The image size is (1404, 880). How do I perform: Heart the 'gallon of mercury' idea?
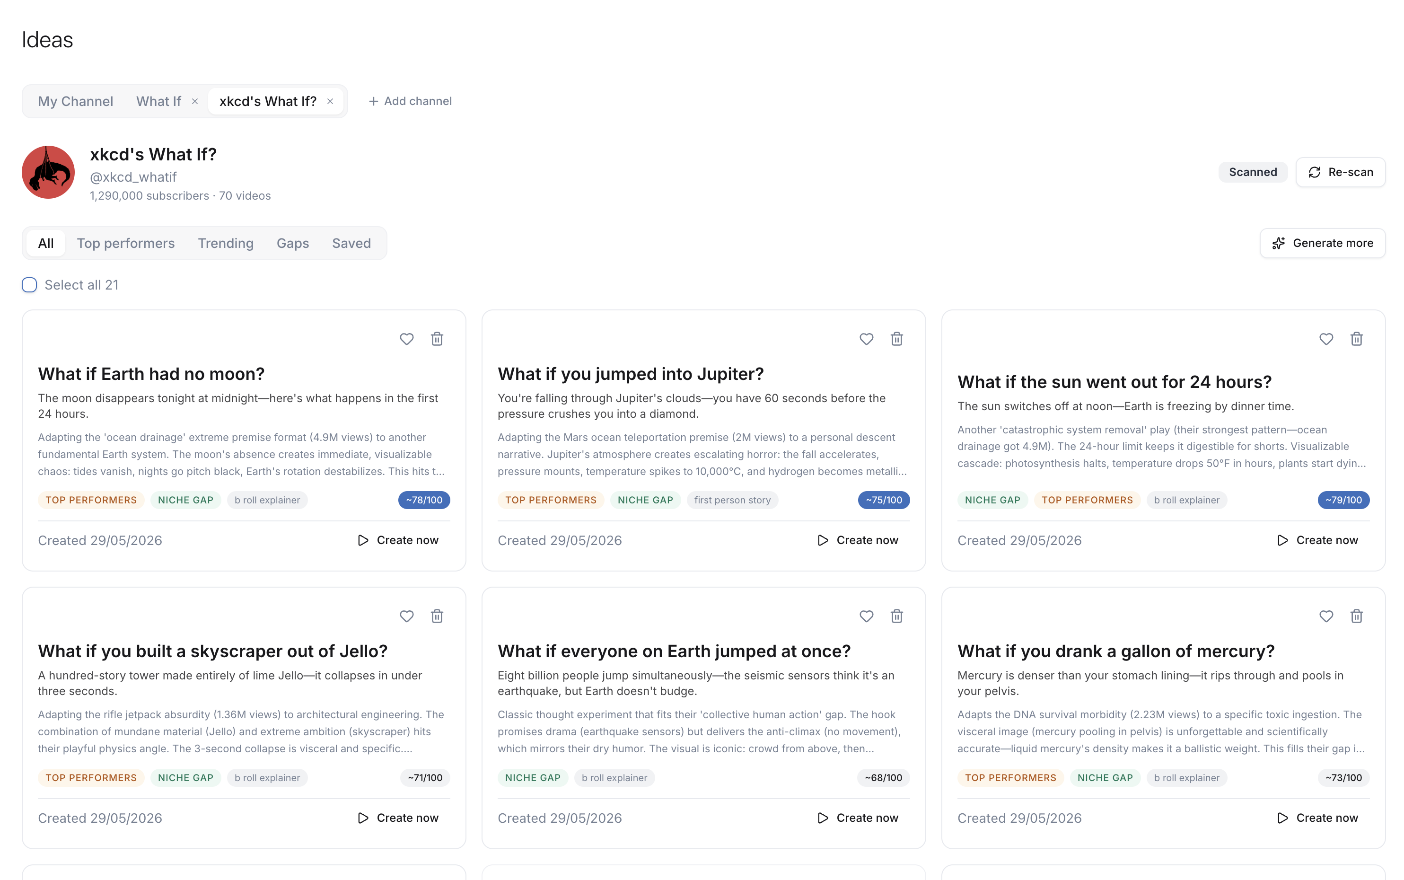[x=1325, y=616]
